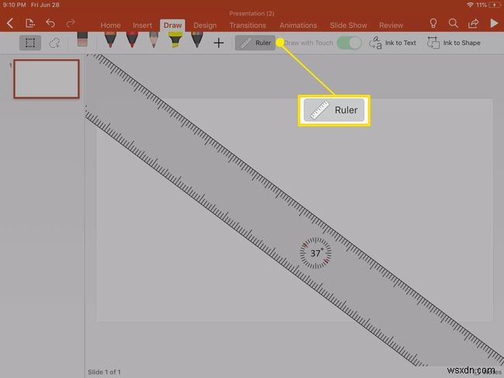Tap the 37° angle indicator on ruler
This screenshot has width=504, height=378.
tap(316, 253)
